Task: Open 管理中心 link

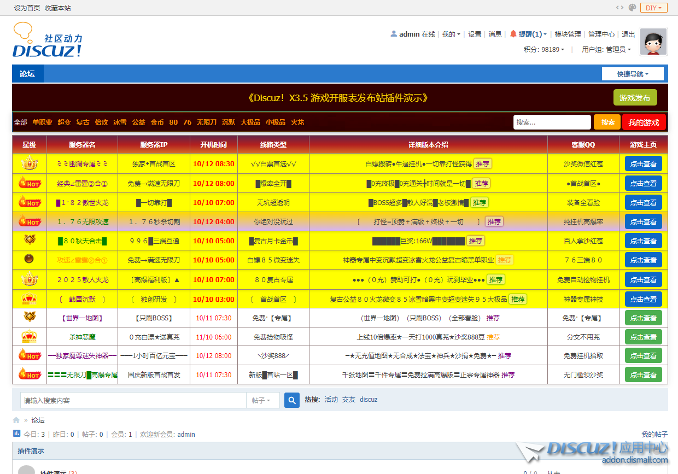Action: coord(601,34)
